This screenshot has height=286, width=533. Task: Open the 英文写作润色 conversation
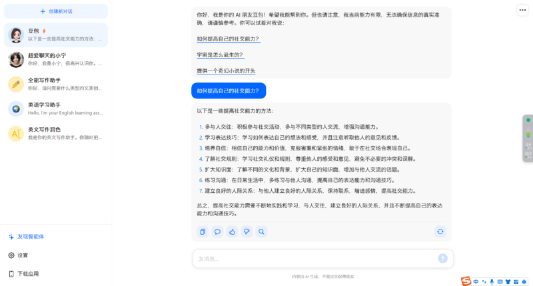click(56, 134)
